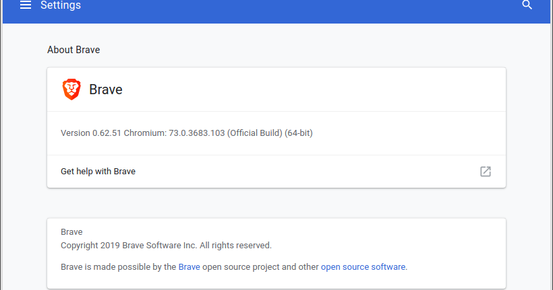Open the Settings hamburger menu
The width and height of the screenshot is (553, 290).
[x=26, y=5]
